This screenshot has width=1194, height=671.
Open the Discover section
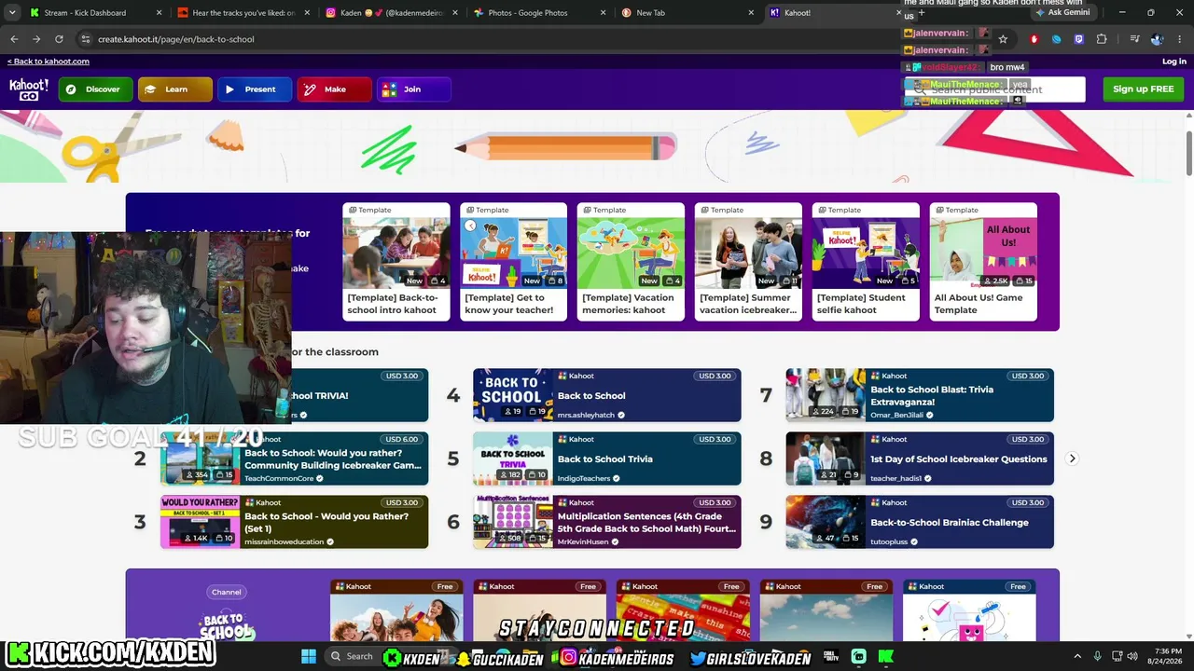tap(95, 89)
